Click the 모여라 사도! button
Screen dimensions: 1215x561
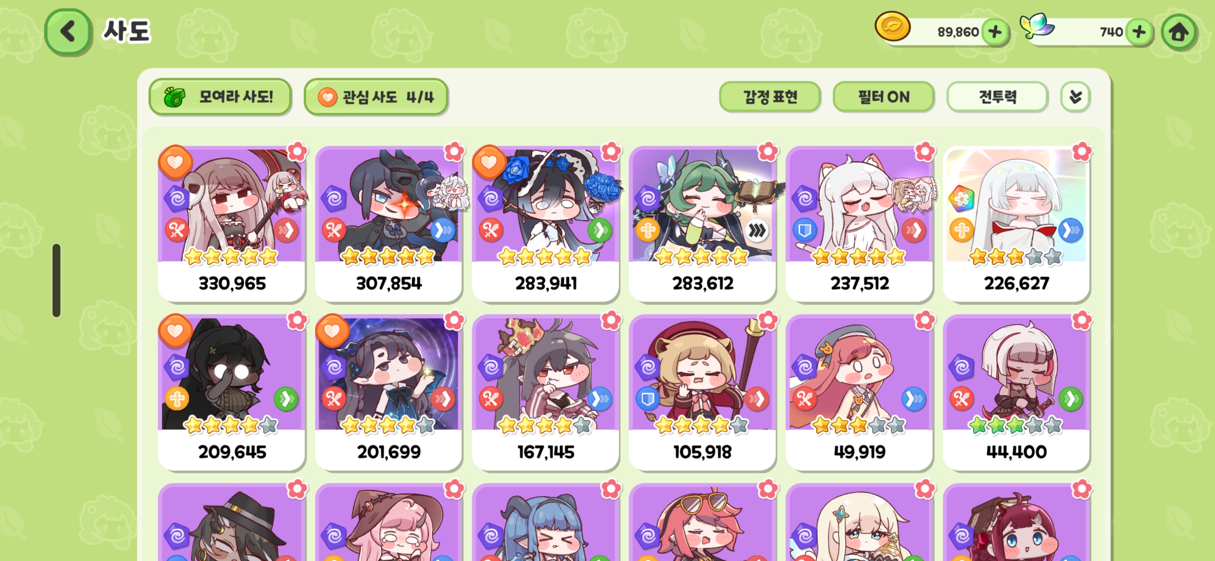[x=220, y=97]
